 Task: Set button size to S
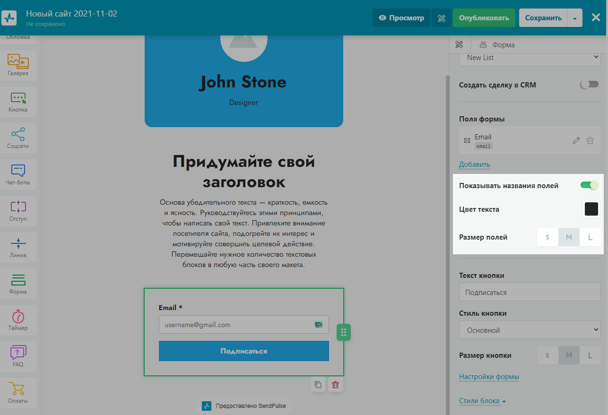548,355
